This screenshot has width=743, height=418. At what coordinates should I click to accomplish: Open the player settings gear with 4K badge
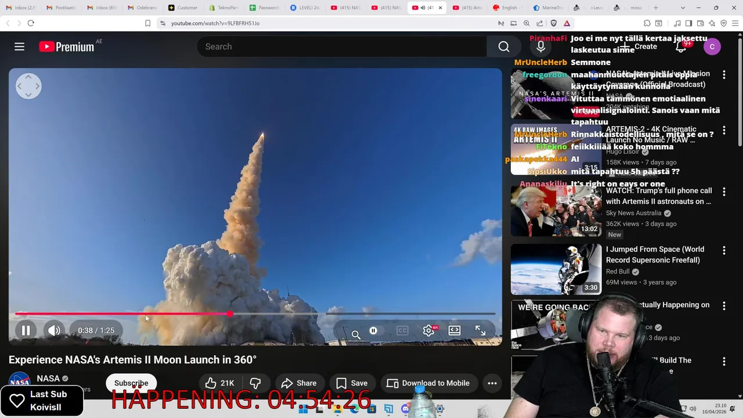point(429,330)
